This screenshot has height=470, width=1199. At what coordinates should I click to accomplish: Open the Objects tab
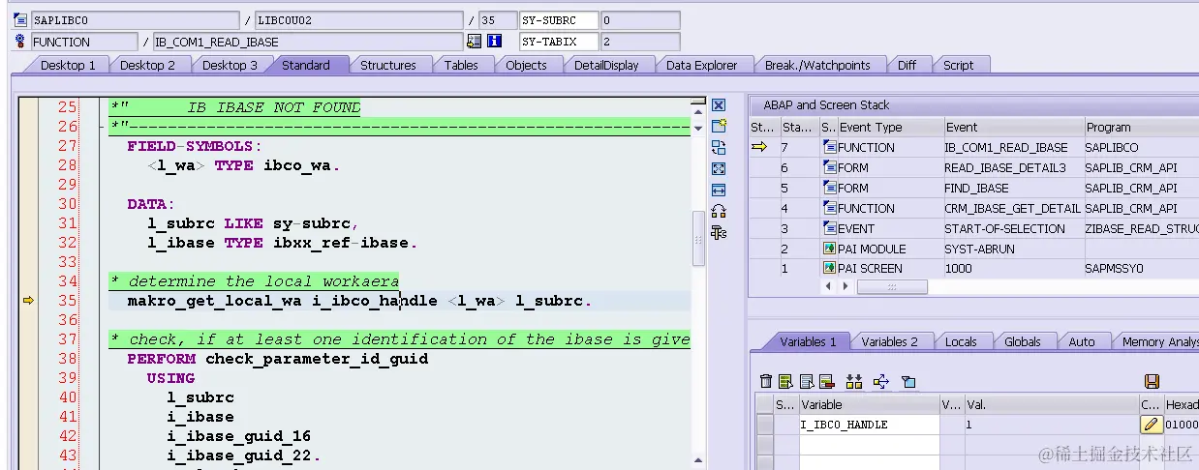click(x=526, y=65)
